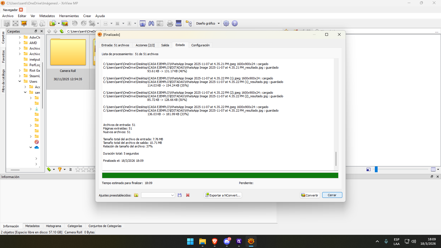Save preset with the floppy disk icon
The width and height of the screenshot is (441, 248).
(x=180, y=195)
